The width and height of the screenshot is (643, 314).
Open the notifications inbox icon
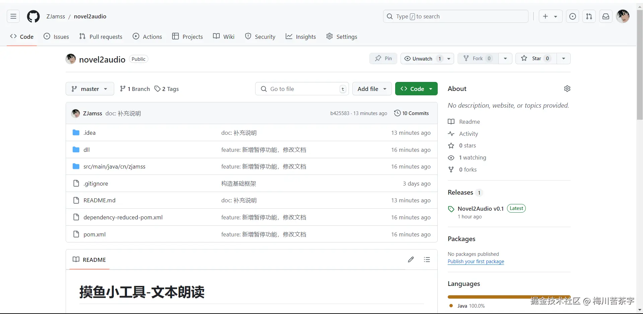606,16
